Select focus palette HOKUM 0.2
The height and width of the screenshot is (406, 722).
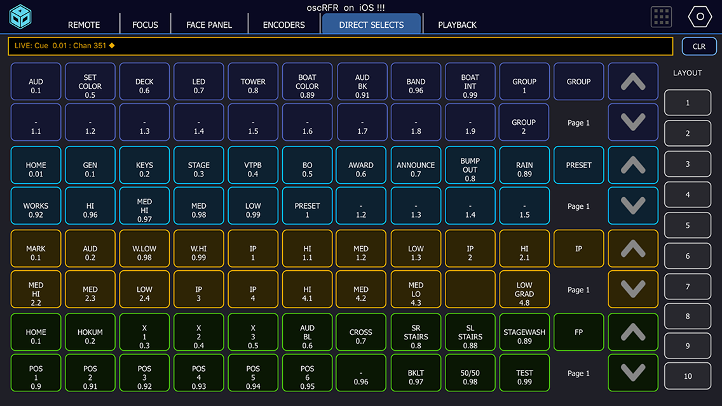90,332
